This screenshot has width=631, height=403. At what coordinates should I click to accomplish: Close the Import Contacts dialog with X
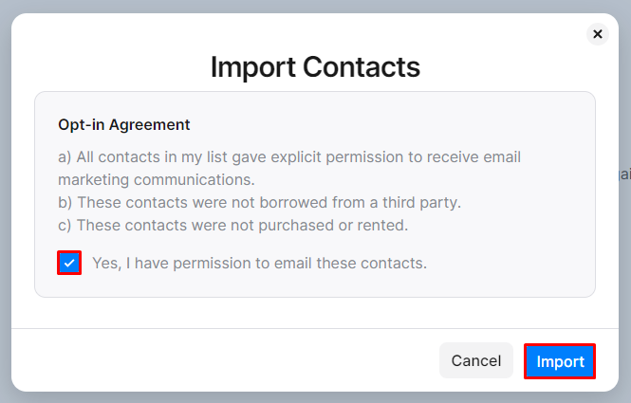point(597,34)
